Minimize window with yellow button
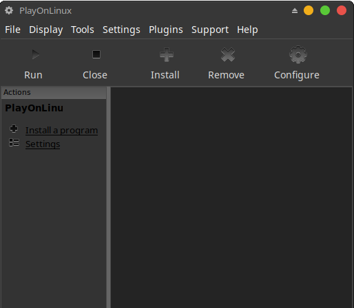 click(309, 10)
